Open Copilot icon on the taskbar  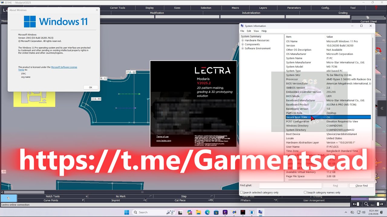coord(190,212)
